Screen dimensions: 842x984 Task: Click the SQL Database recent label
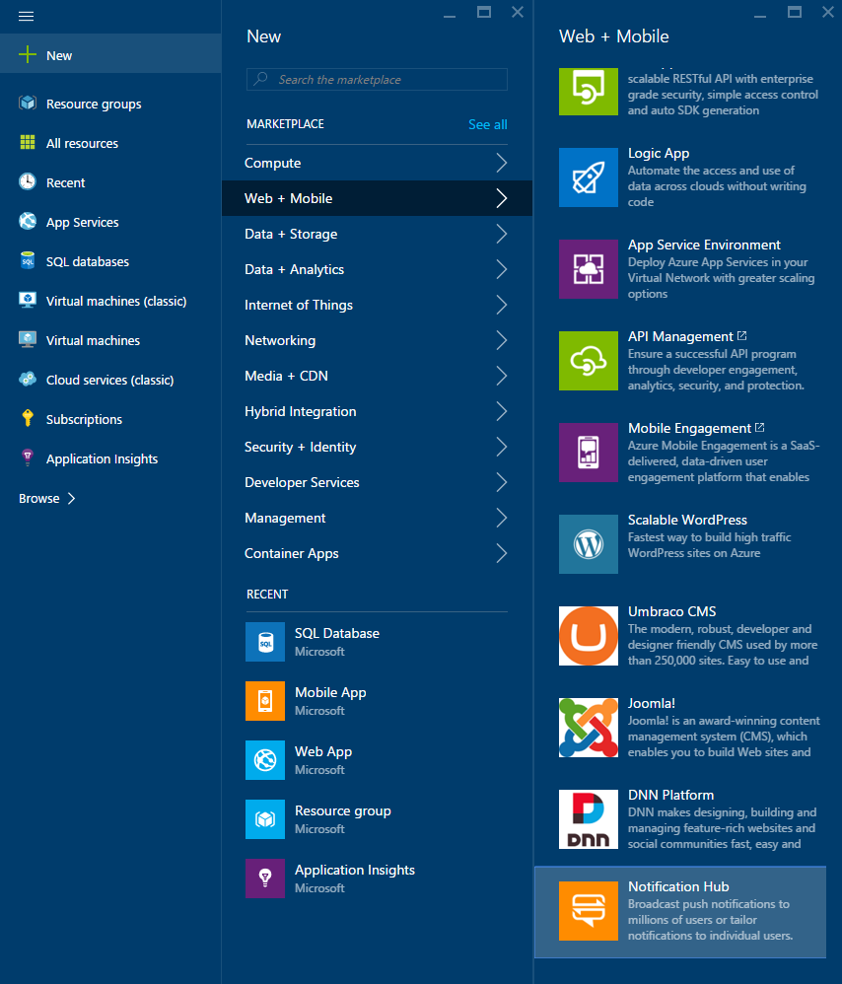coord(337,633)
